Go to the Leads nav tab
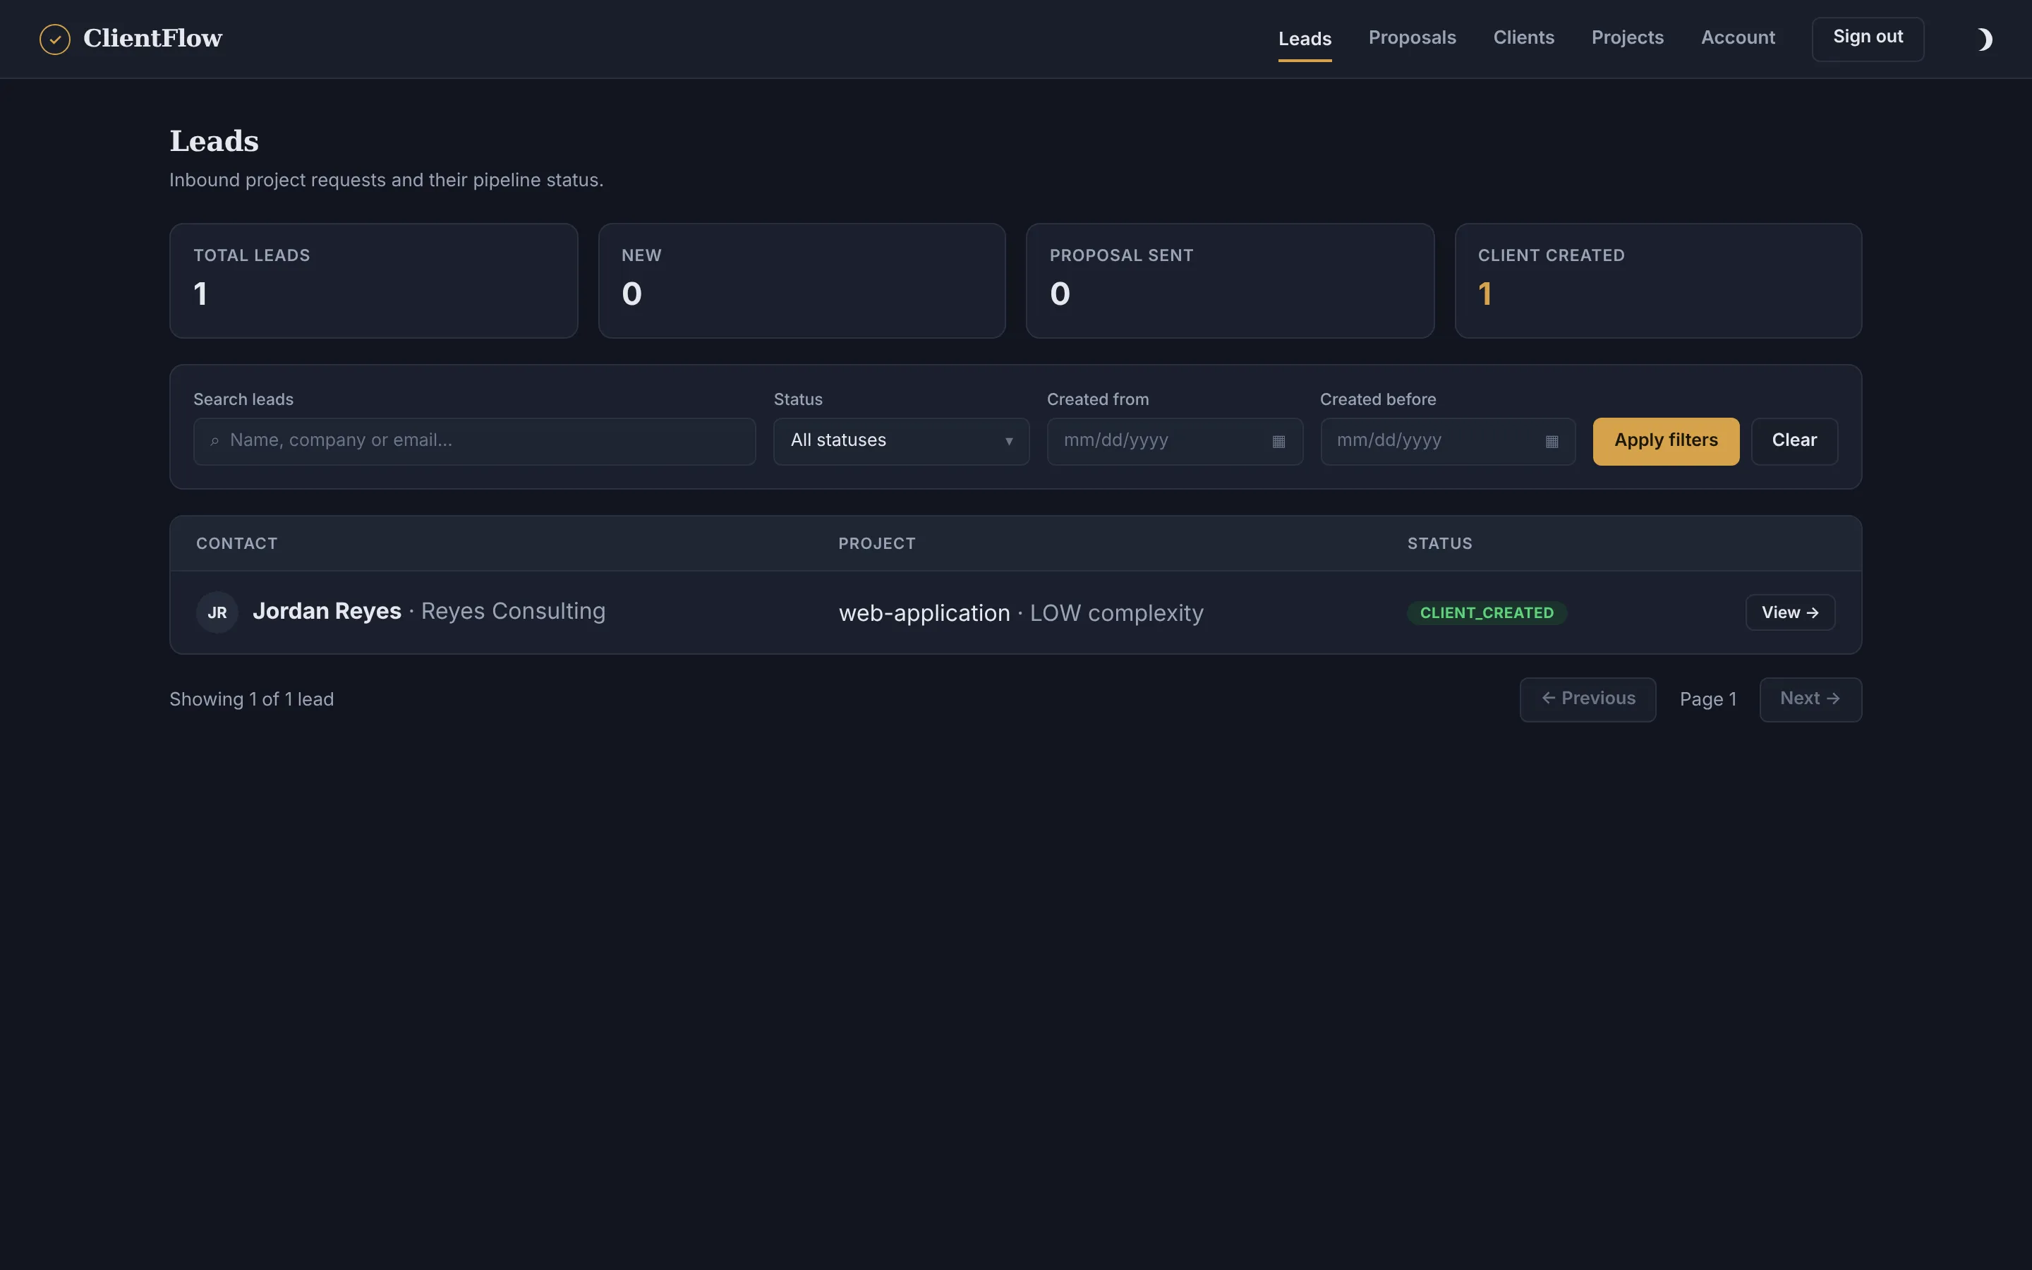 pos(1304,39)
